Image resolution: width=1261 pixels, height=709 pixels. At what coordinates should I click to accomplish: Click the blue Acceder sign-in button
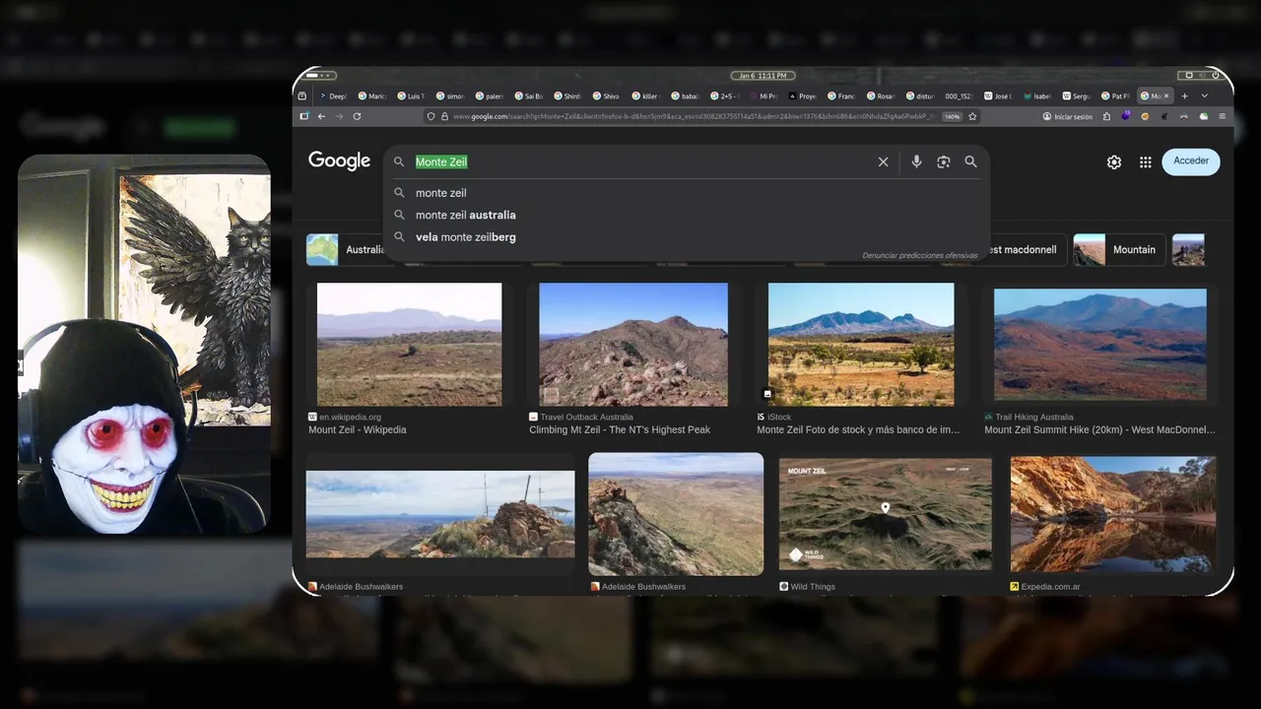pyautogui.click(x=1191, y=161)
